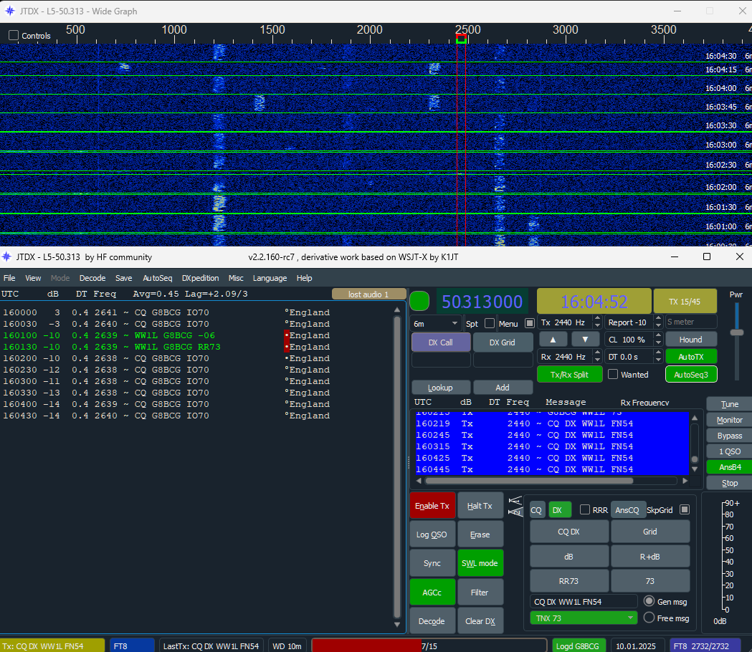Click the DX Call button
The image size is (752, 652).
[440, 342]
